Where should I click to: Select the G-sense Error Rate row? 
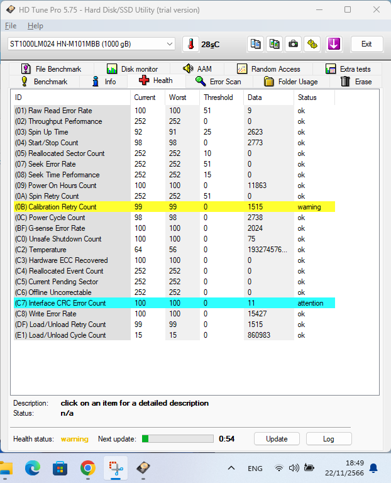pos(174,228)
